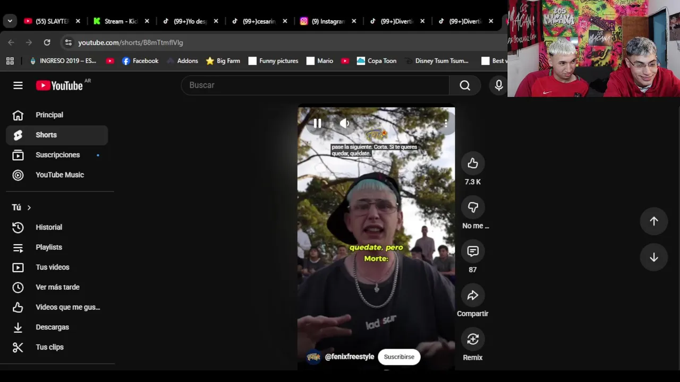Image resolution: width=680 pixels, height=382 pixels.
Task: Open YouTube Music in the sidebar
Action: pyautogui.click(x=57, y=175)
